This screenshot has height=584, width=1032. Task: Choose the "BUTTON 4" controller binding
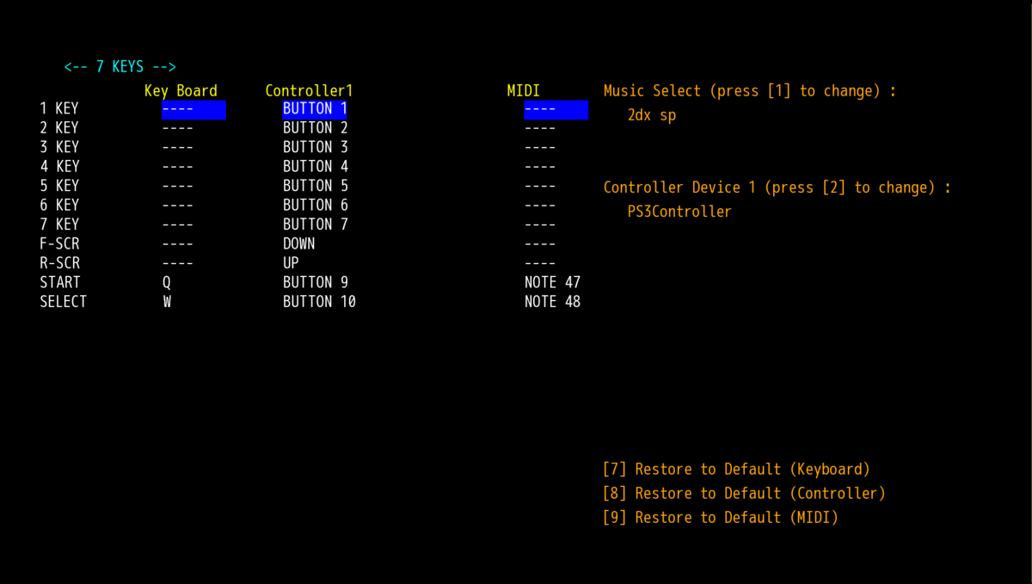[x=315, y=167]
